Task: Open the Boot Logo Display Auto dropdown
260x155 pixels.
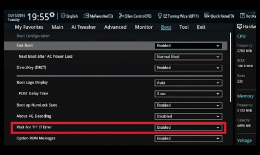Action: point(188,83)
